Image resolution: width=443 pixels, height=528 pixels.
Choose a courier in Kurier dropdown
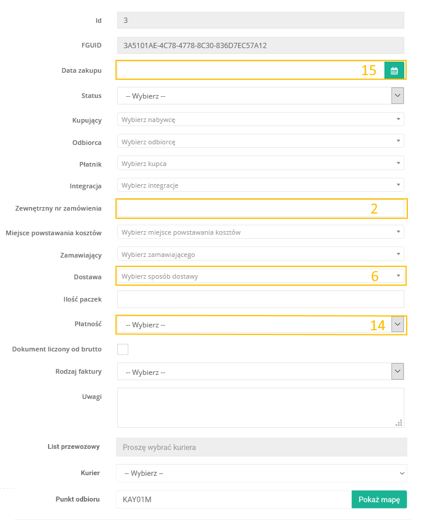pyautogui.click(x=261, y=473)
